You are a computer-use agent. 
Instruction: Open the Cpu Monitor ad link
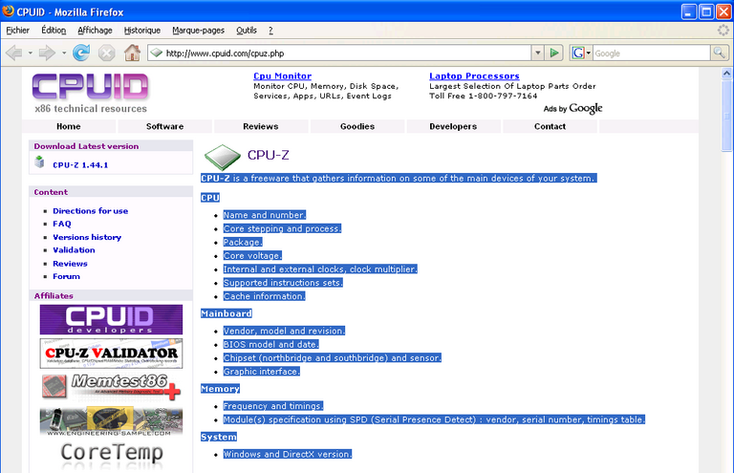coord(282,75)
